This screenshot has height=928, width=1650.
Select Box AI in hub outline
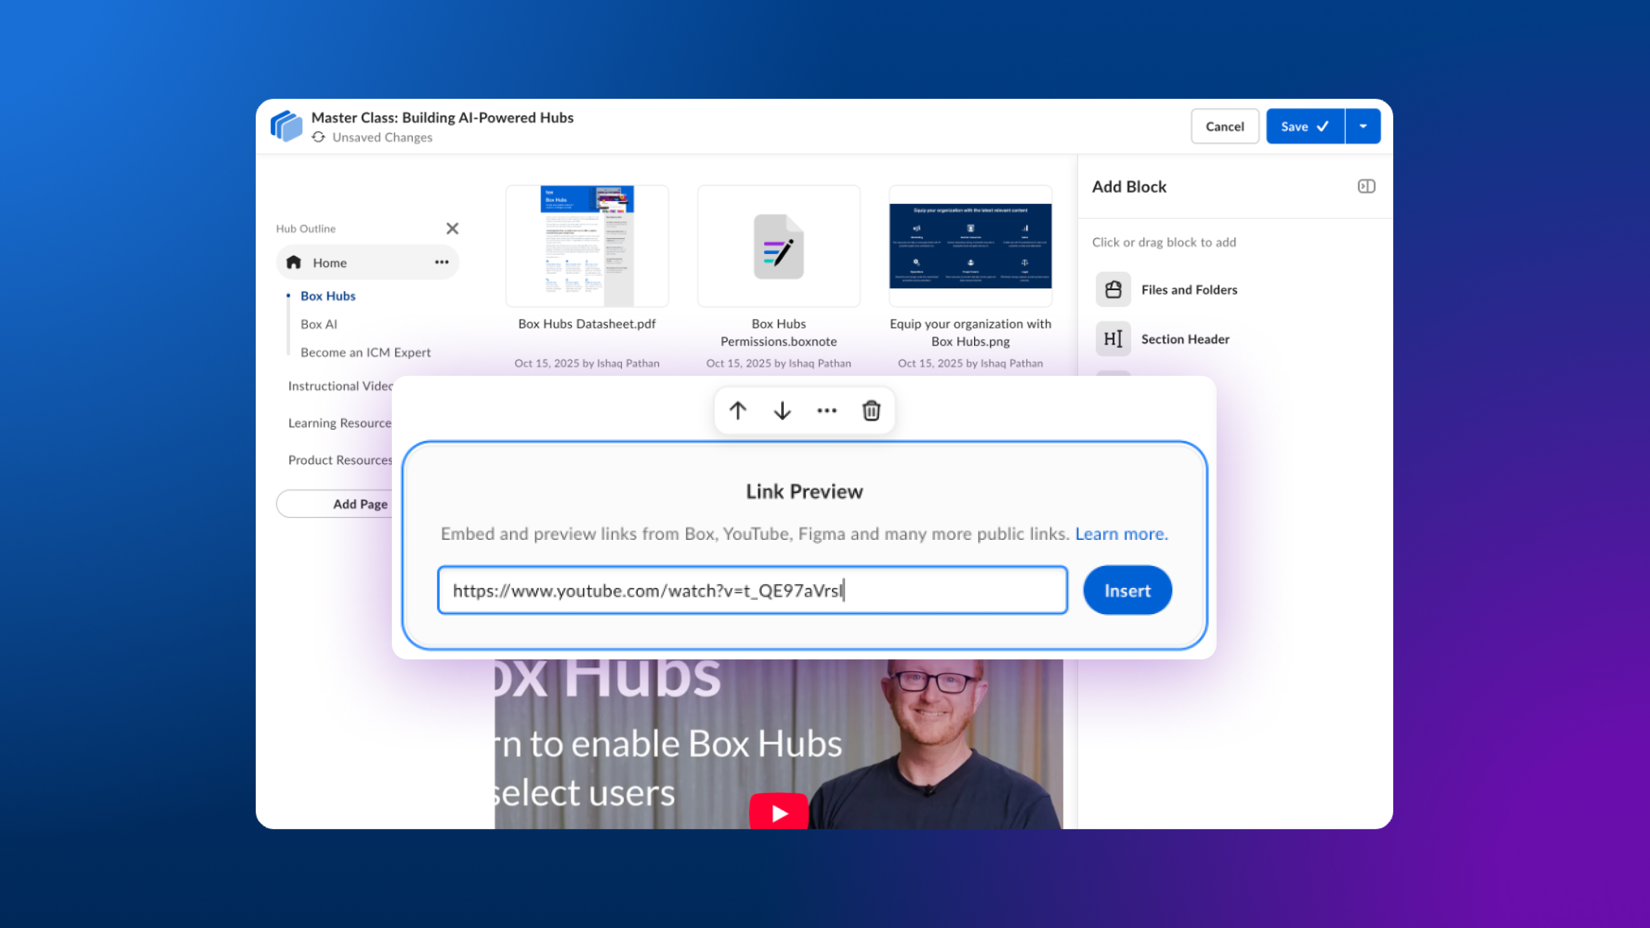tap(318, 324)
